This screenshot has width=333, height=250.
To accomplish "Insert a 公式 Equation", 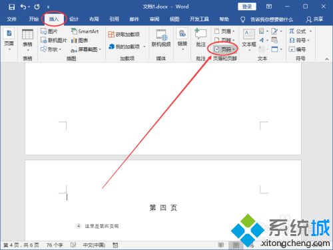I will coord(298,31).
